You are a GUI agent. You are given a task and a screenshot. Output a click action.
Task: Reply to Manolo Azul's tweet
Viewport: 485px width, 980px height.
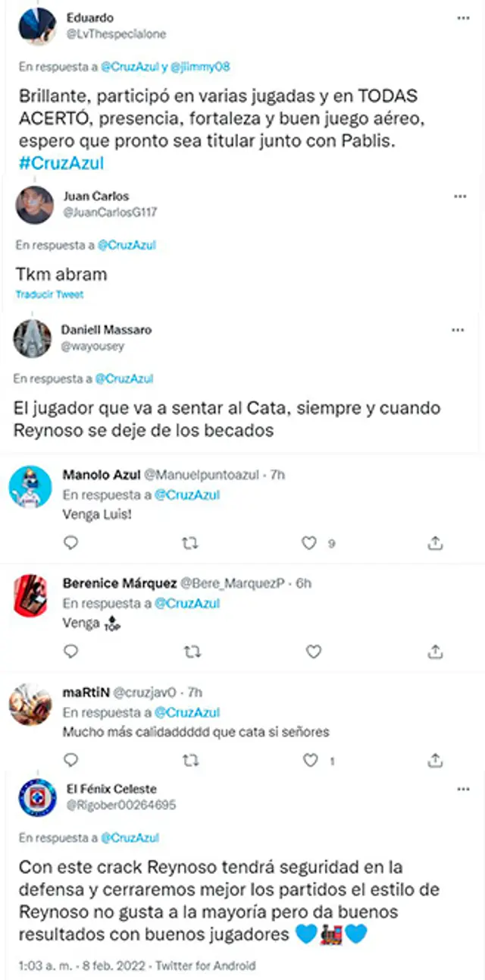70,542
